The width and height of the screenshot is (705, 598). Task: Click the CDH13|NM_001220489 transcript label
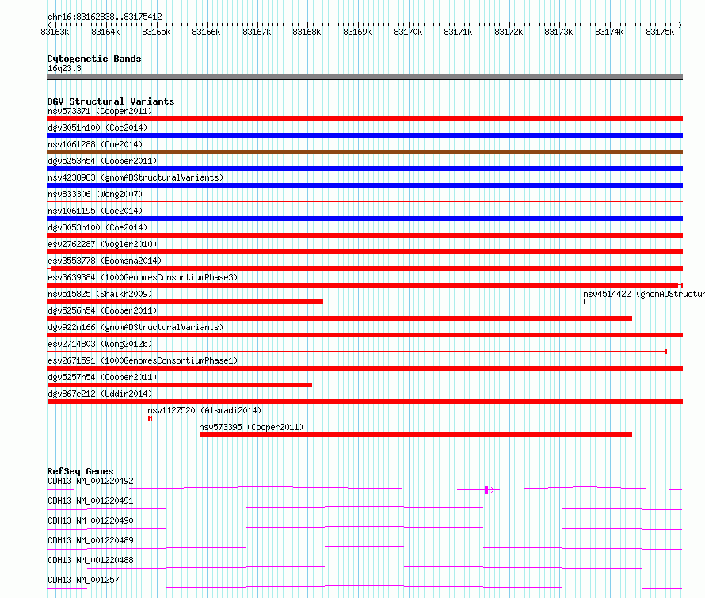91,540
